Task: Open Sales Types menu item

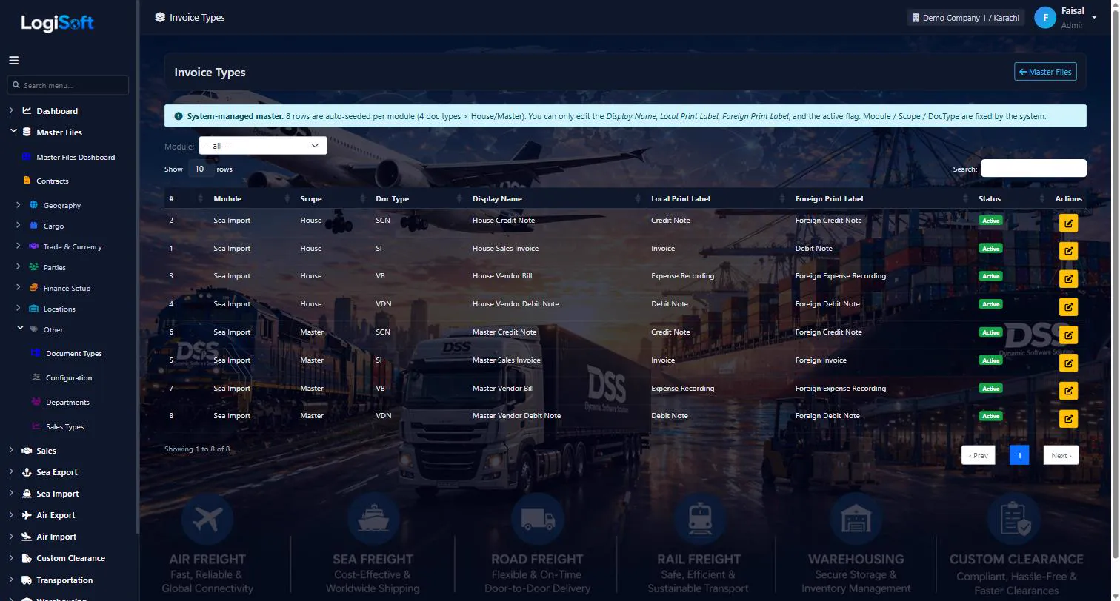Action: [64, 427]
